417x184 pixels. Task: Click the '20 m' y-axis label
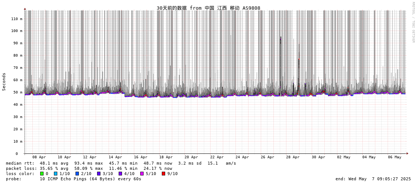pyautogui.click(x=18, y=129)
